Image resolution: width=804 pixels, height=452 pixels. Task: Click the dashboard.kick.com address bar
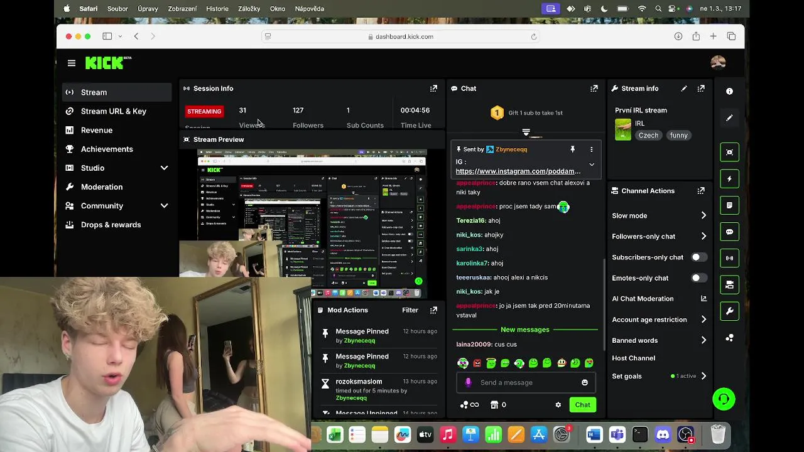[402, 36]
